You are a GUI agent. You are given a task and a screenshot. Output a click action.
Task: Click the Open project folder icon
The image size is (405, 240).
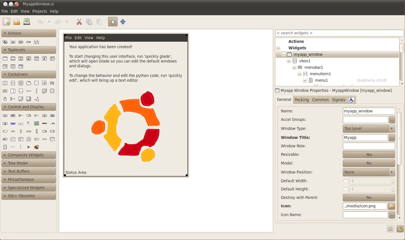click(x=17, y=22)
